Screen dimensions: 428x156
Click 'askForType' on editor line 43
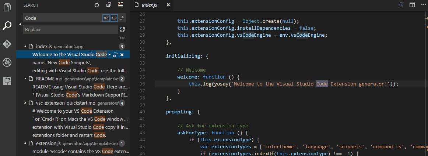tap(191, 133)
